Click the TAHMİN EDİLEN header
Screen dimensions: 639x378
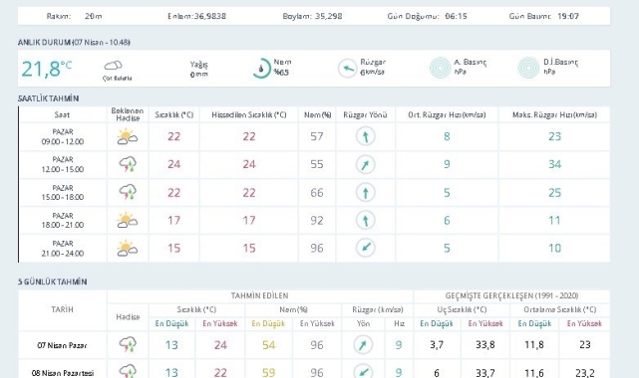coord(259,295)
